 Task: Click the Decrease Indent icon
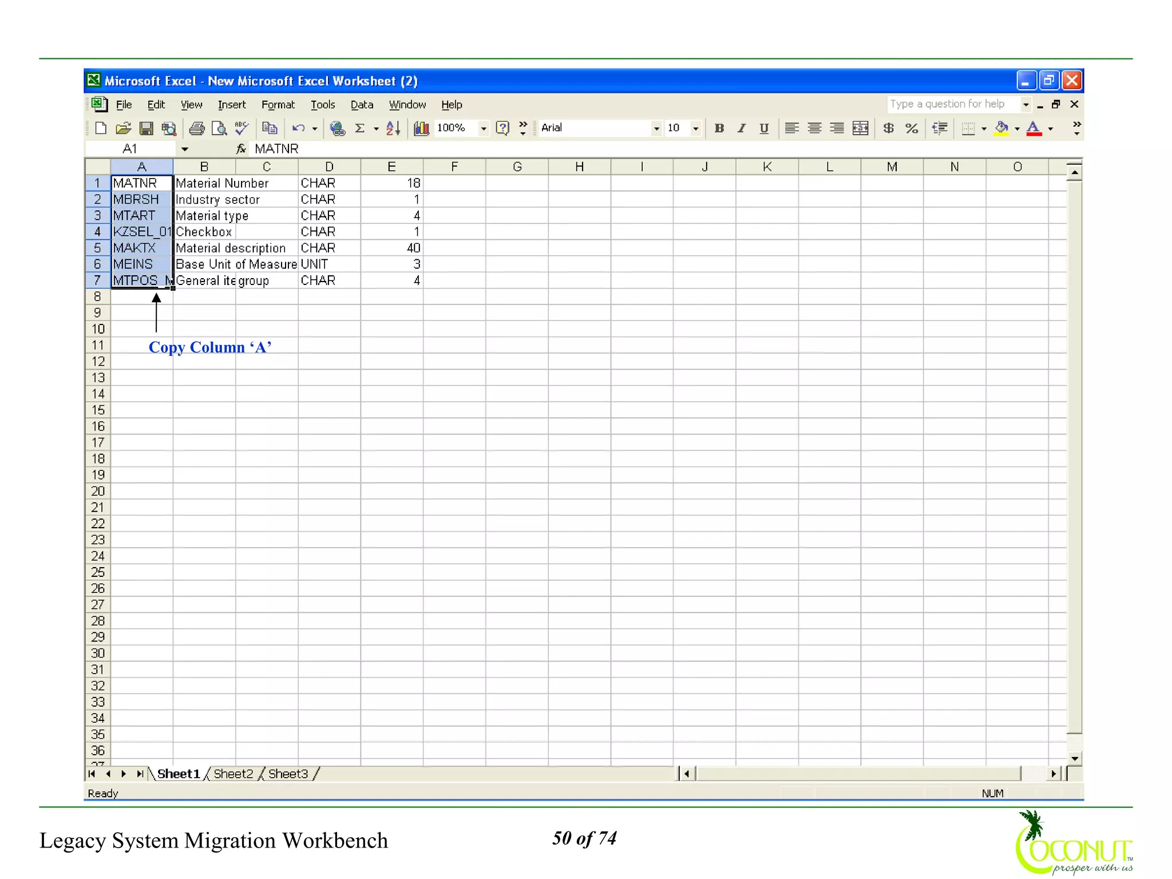(x=940, y=128)
